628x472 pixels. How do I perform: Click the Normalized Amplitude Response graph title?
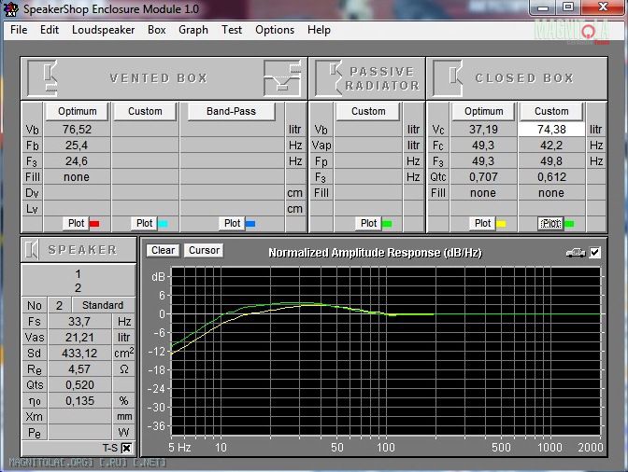(x=376, y=253)
